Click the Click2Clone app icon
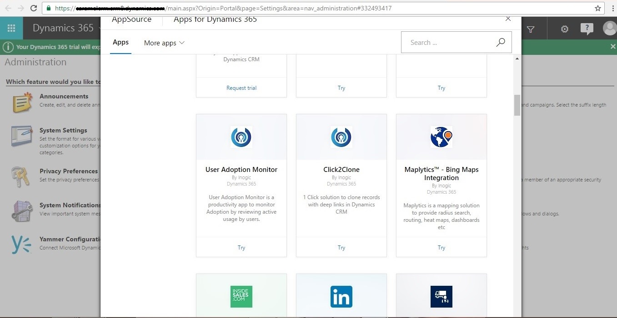The width and height of the screenshot is (617, 318). (341, 137)
